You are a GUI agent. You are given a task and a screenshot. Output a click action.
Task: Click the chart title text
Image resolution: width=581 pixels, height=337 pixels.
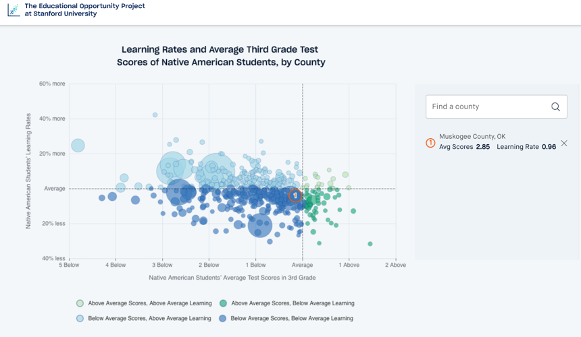click(x=221, y=56)
